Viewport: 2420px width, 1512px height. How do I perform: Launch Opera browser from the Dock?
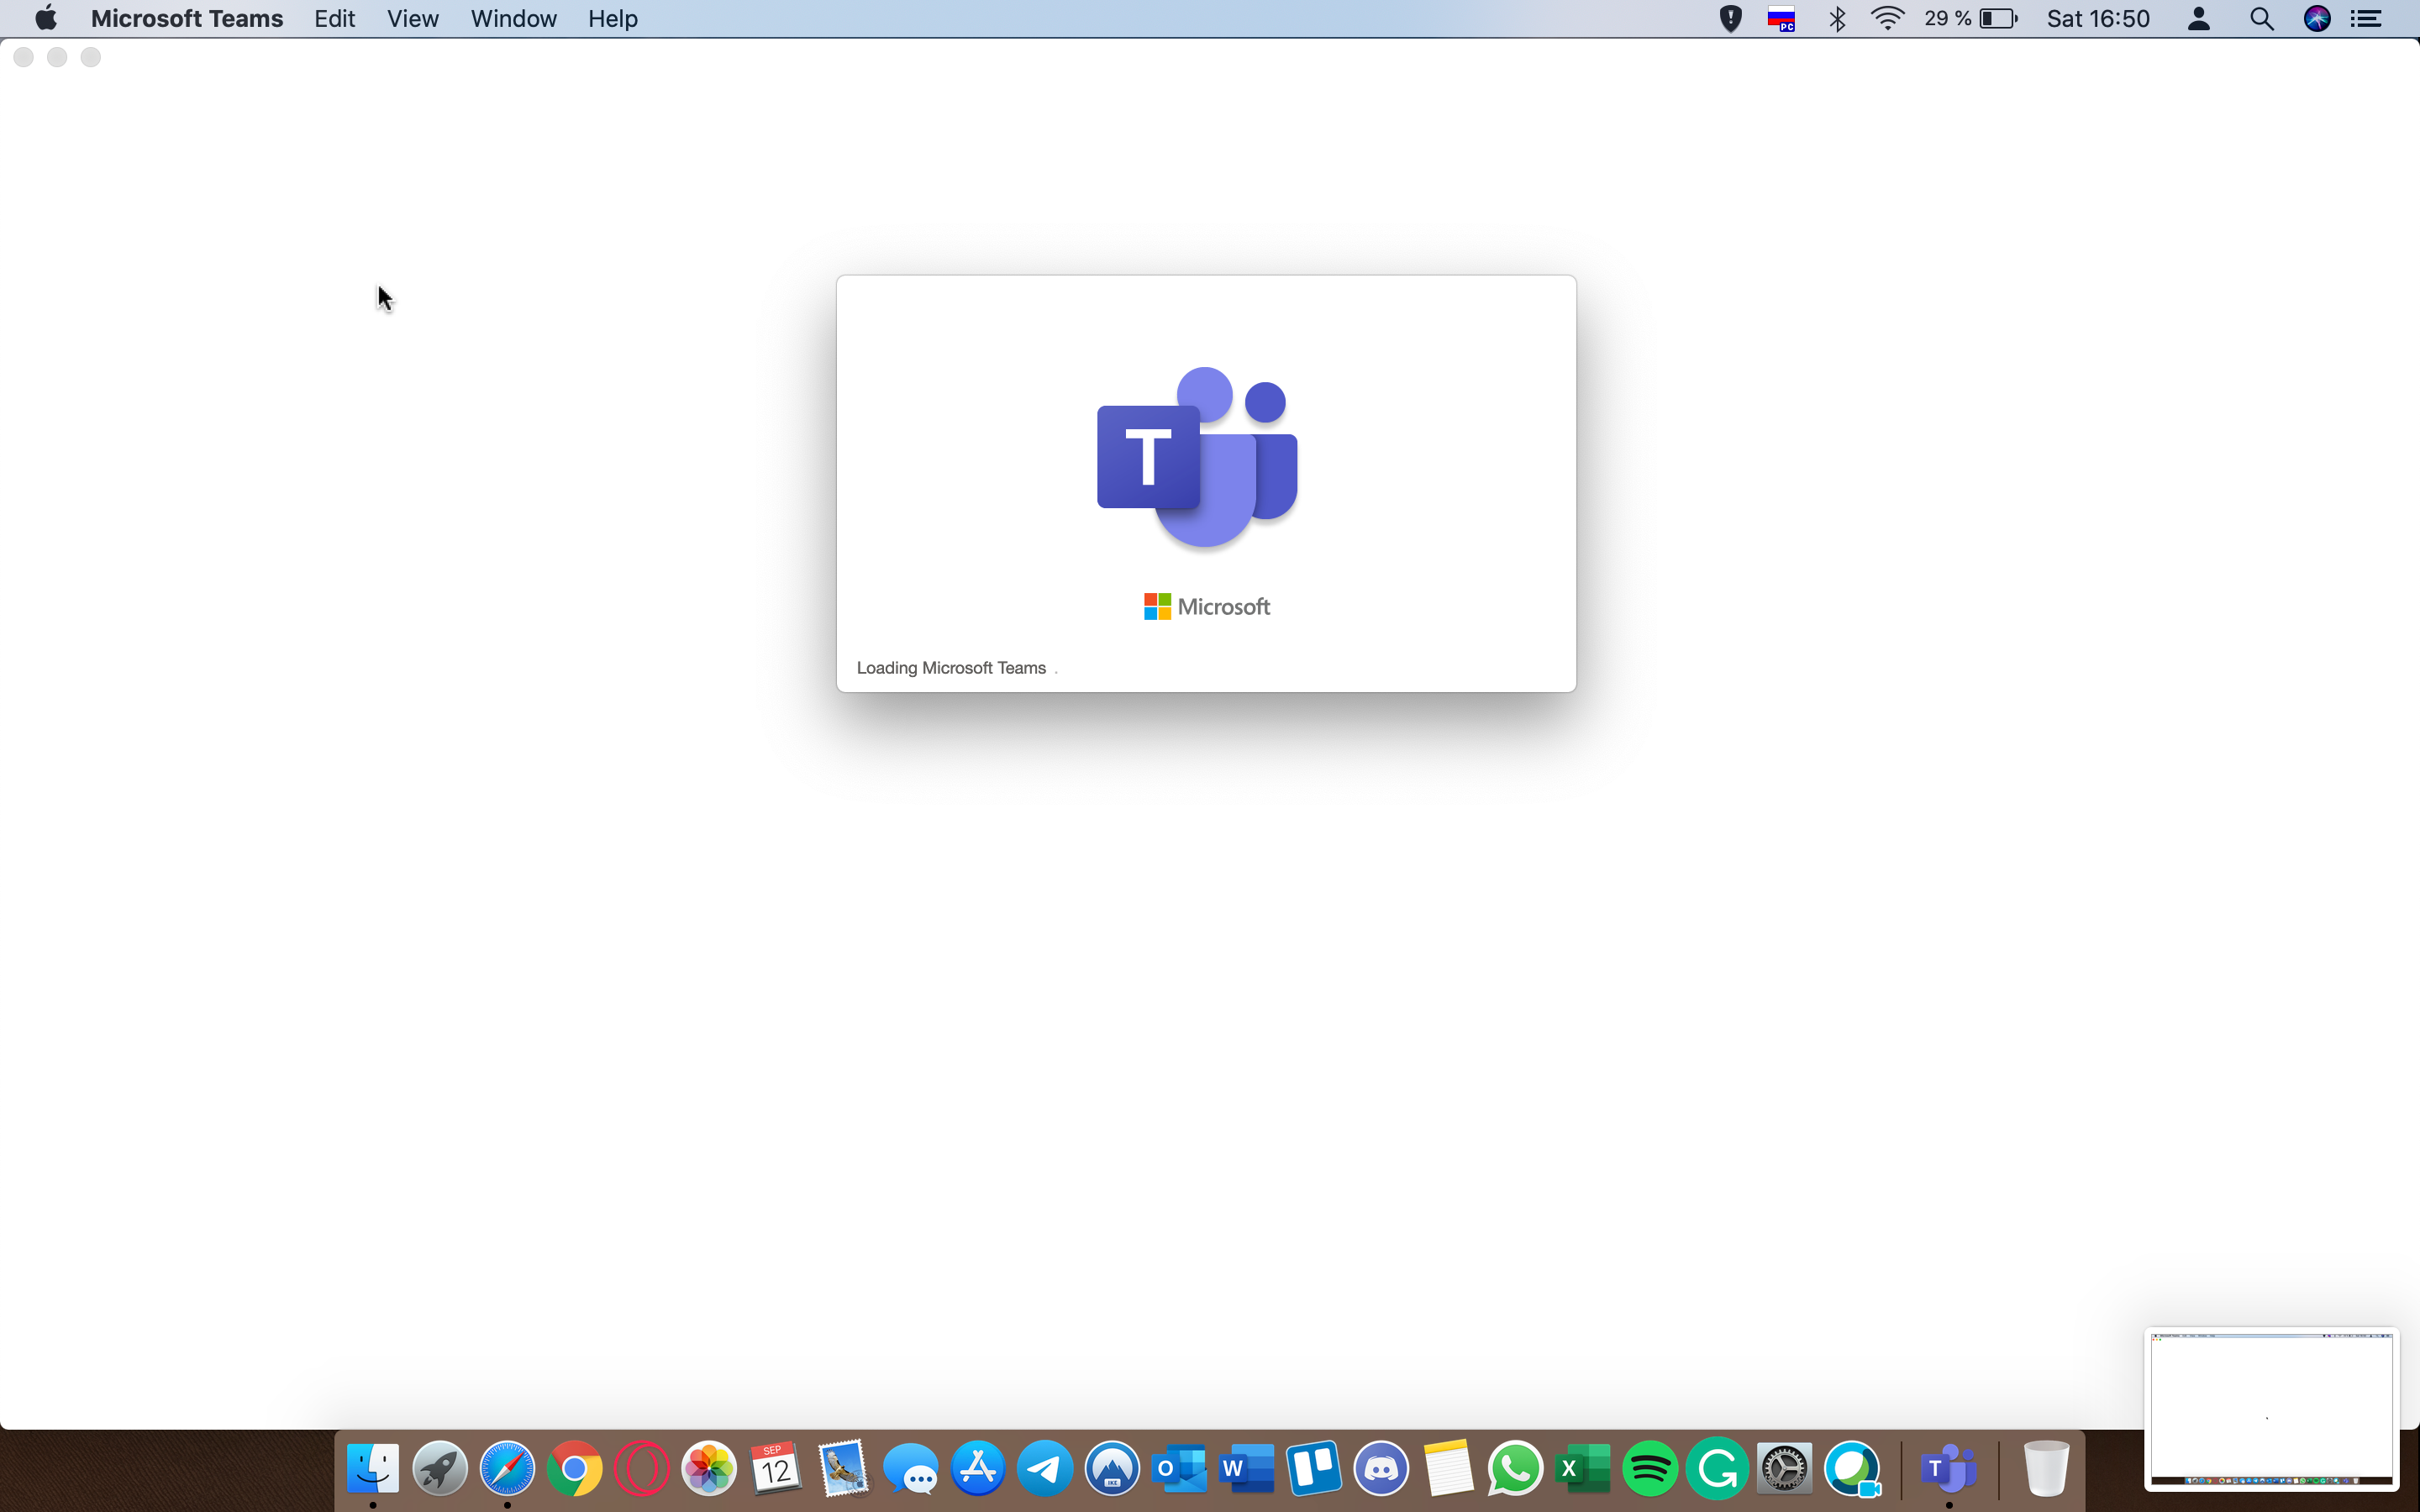[x=641, y=1468]
